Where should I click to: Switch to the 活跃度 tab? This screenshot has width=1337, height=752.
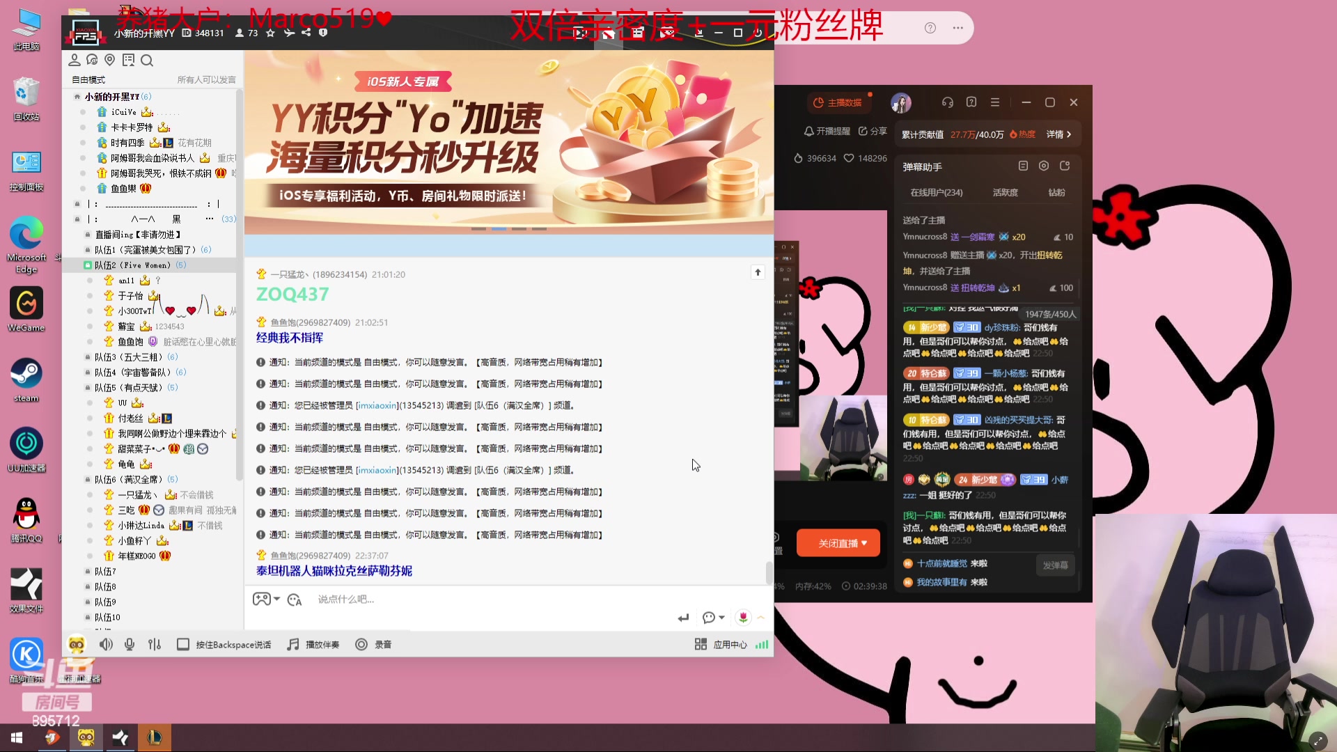coord(1005,192)
